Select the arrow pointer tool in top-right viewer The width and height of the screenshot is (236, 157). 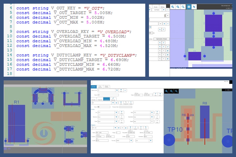(194, 7)
